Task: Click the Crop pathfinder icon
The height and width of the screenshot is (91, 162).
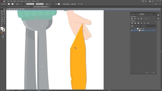Action: click(x=141, y=23)
